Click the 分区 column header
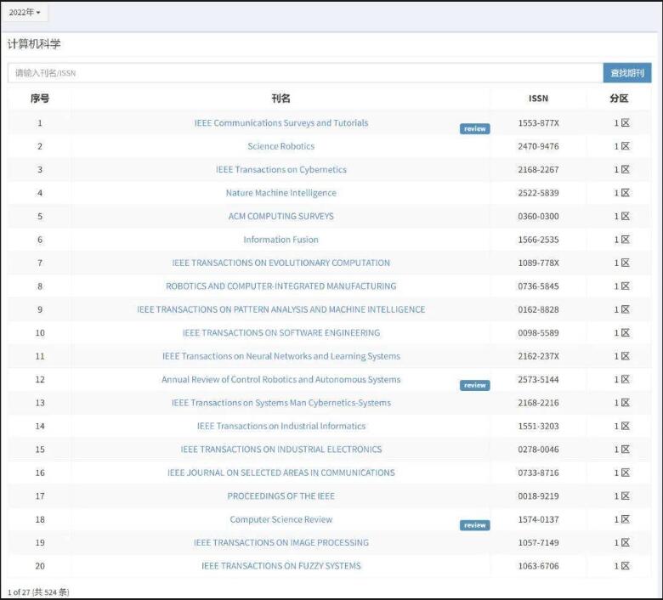 click(619, 99)
